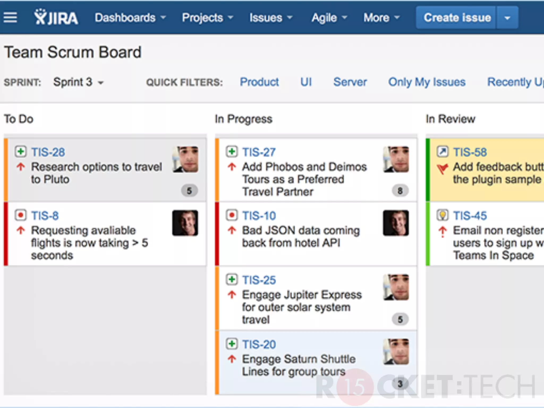Click bug type icon on TIS-8
Screen dimensions: 544x408
(20, 215)
